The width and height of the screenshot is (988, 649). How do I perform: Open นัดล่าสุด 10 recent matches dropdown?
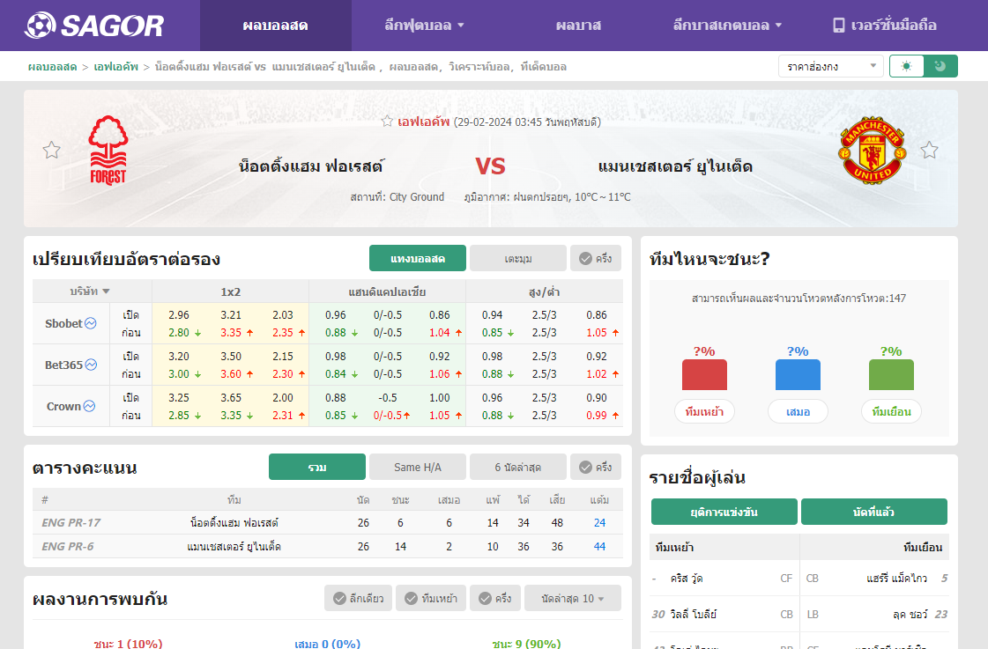click(x=573, y=598)
